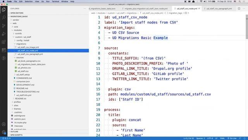Open the Source Control view
This screenshot has width=248, height=140.
[3, 26]
